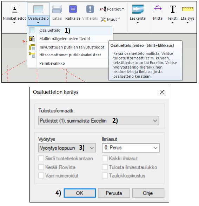The height and width of the screenshot is (206, 199).
Task: Select the Mitta dimension tool icon
Action: click(x=158, y=9)
